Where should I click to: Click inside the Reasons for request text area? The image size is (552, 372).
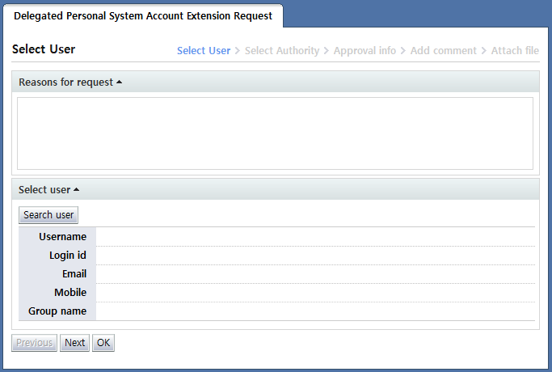point(275,133)
